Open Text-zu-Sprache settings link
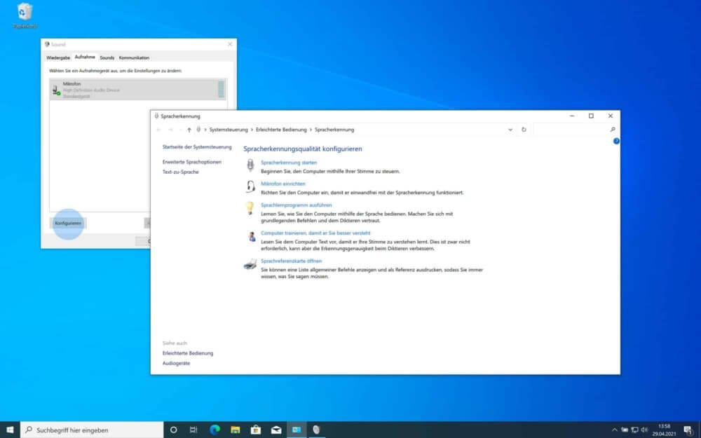Viewport: 701px width, 438px height. point(181,172)
